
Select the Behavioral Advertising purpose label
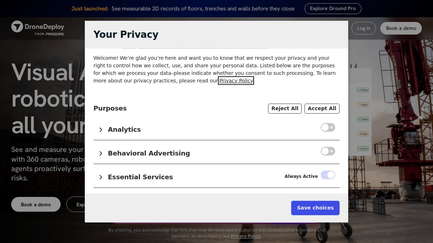tap(149, 153)
